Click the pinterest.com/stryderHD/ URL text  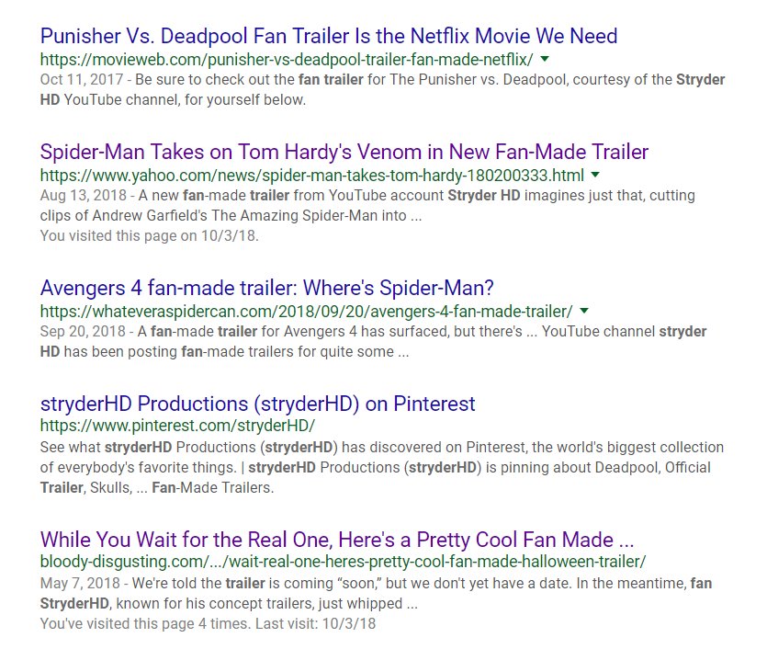point(177,426)
